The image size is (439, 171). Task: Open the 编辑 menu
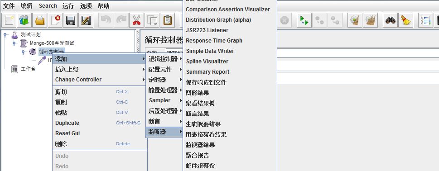(26, 6)
